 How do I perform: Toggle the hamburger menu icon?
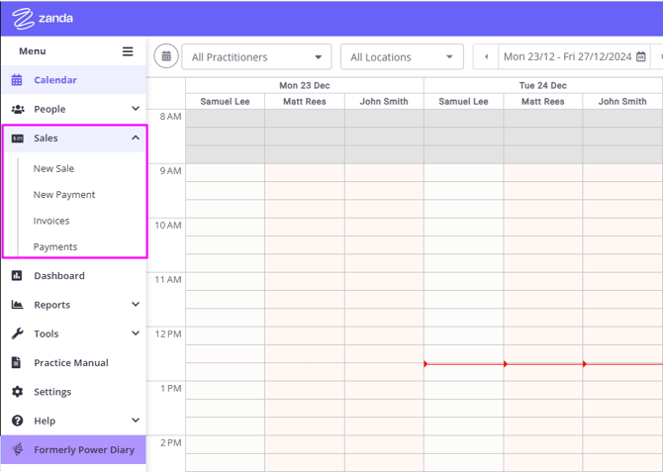pyautogui.click(x=128, y=51)
